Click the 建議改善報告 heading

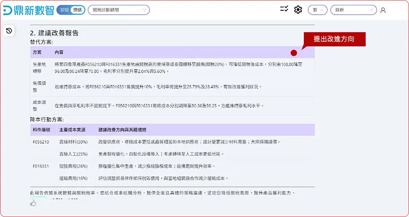(54, 33)
